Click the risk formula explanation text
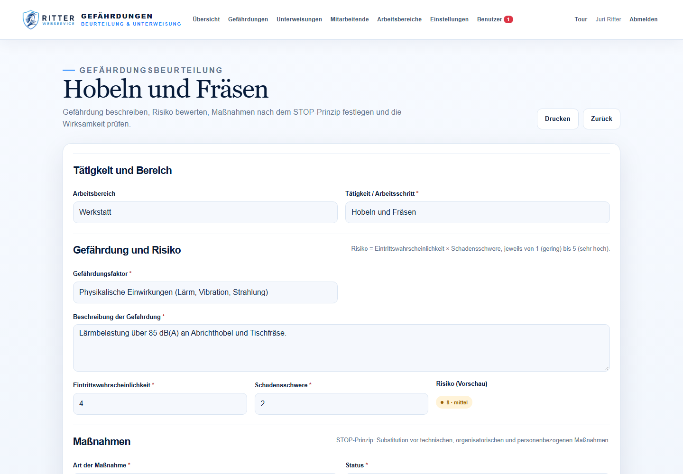683x474 pixels. 480,249
